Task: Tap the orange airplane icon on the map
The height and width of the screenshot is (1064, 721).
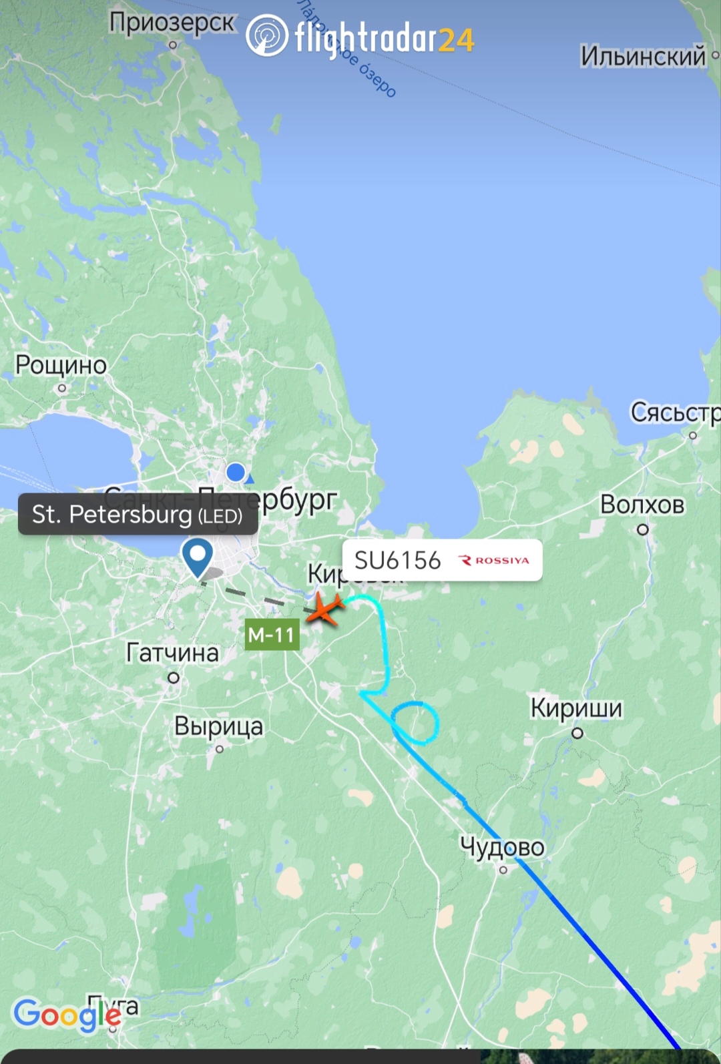Action: (325, 608)
